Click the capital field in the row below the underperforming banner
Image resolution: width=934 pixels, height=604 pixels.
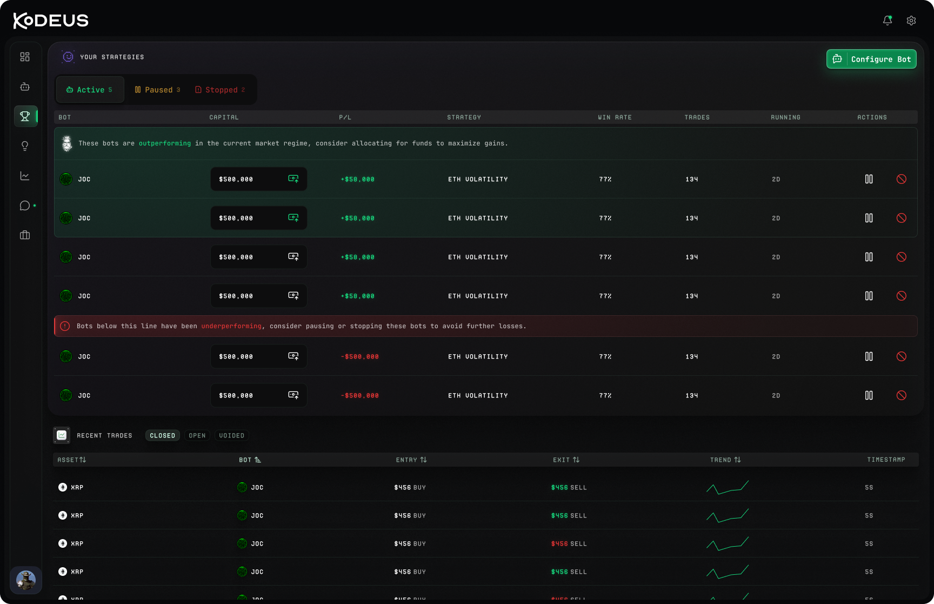point(259,356)
